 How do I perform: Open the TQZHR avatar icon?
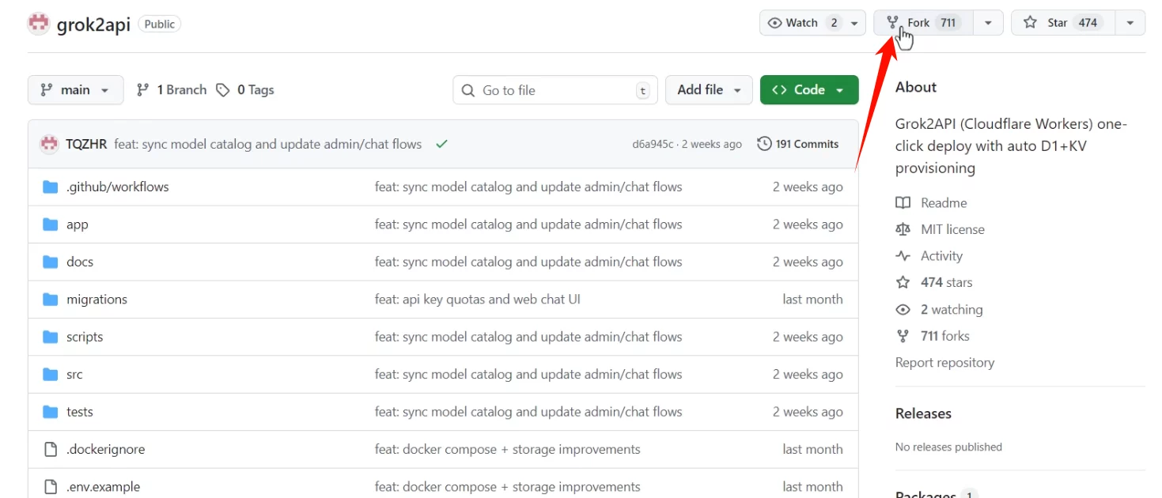click(49, 144)
